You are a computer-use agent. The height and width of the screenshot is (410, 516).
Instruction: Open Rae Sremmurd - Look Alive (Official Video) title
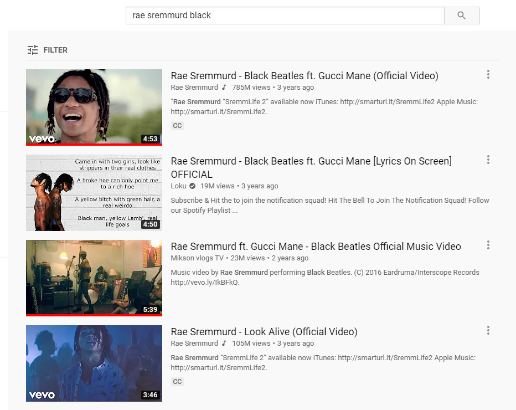pos(264,332)
